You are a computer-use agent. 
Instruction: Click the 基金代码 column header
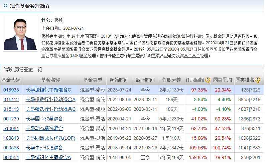tap(11, 80)
